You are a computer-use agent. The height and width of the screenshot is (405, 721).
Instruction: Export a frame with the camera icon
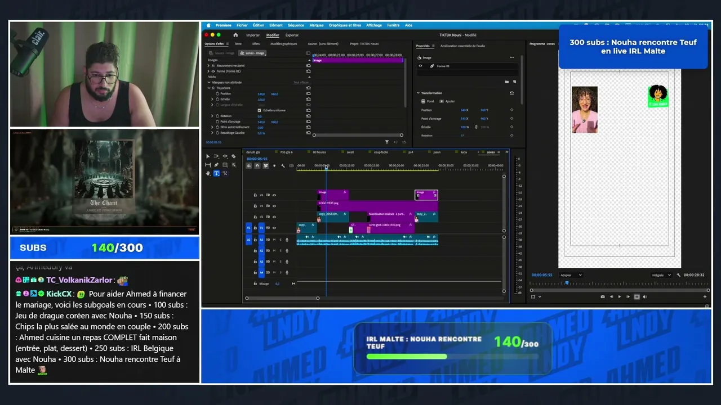click(x=603, y=296)
